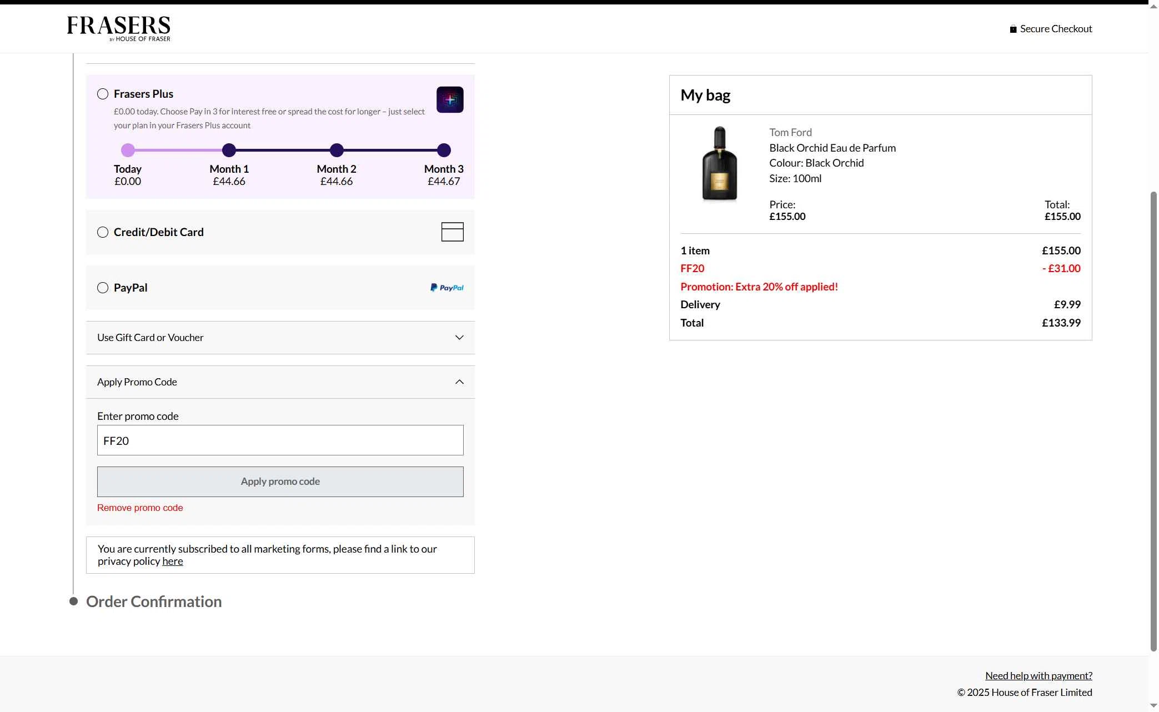Click the Today timeline dot
The image size is (1159, 712).
coord(128,150)
